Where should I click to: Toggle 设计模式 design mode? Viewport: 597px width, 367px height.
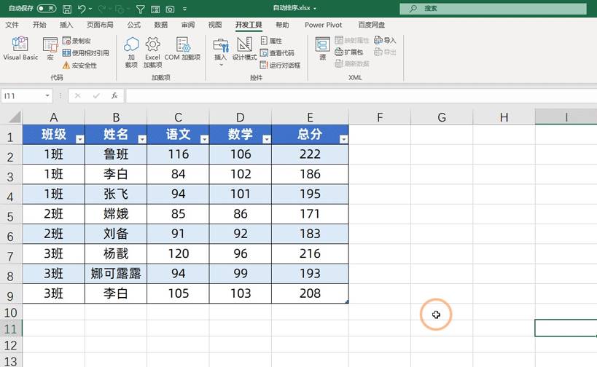click(x=244, y=49)
